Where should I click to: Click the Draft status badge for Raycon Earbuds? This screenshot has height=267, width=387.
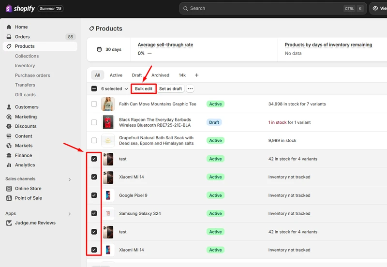(x=214, y=122)
